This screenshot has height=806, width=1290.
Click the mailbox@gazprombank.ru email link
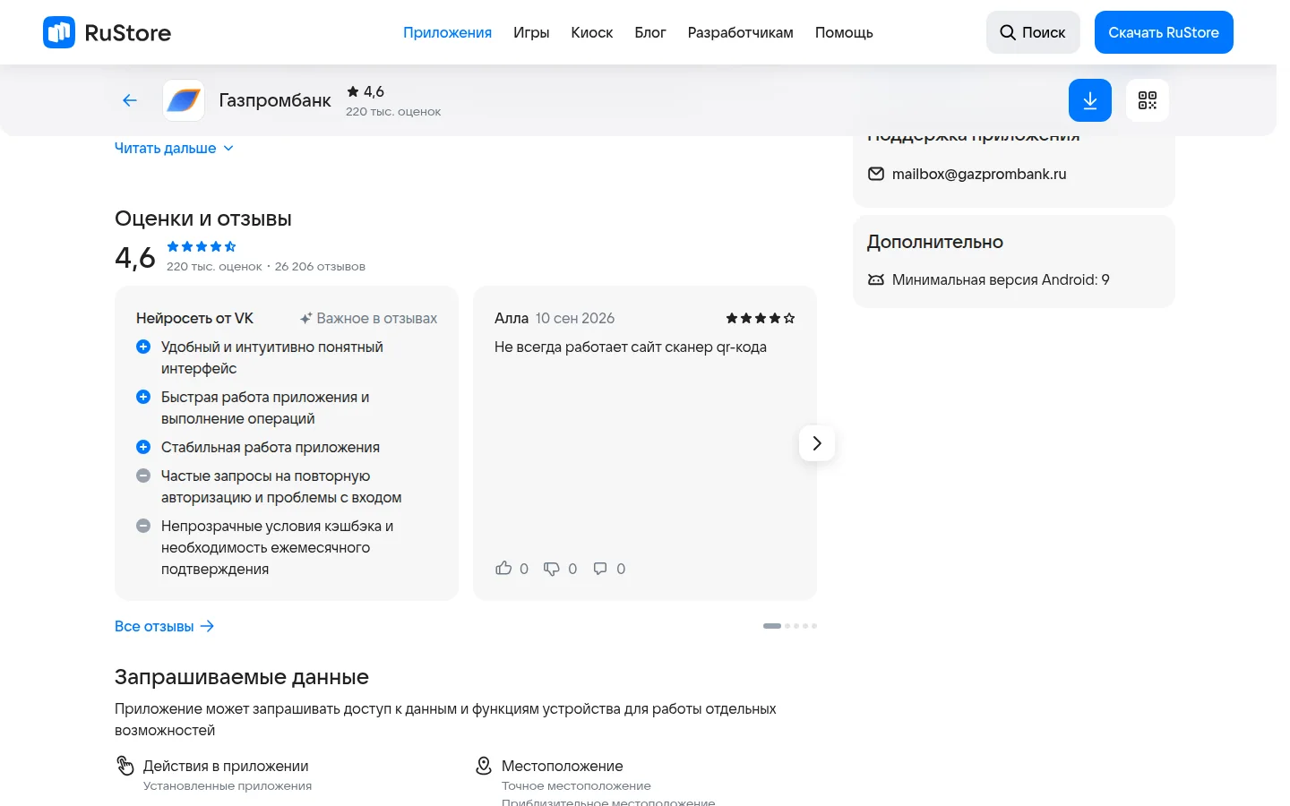[x=979, y=174]
